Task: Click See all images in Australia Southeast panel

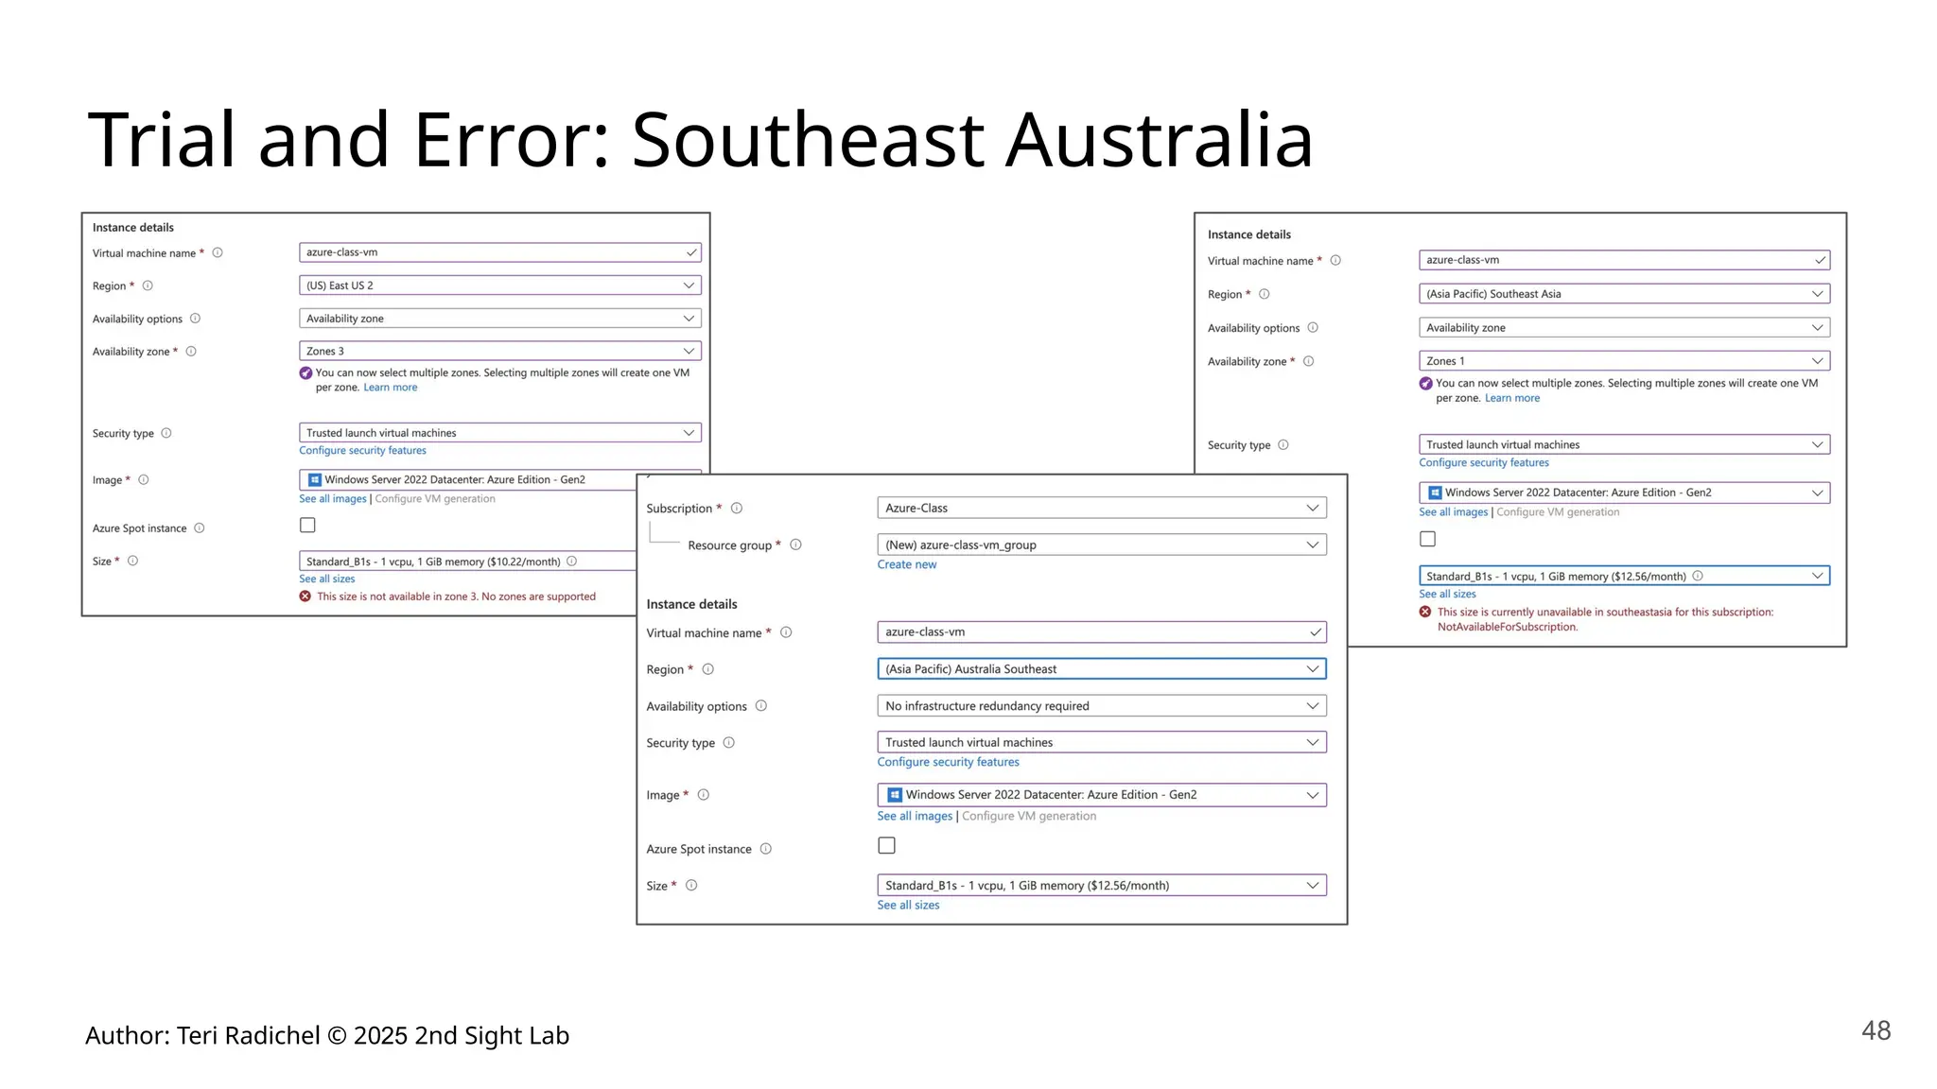Action: pos(914,816)
